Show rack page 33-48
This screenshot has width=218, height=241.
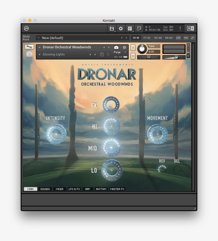158,38
